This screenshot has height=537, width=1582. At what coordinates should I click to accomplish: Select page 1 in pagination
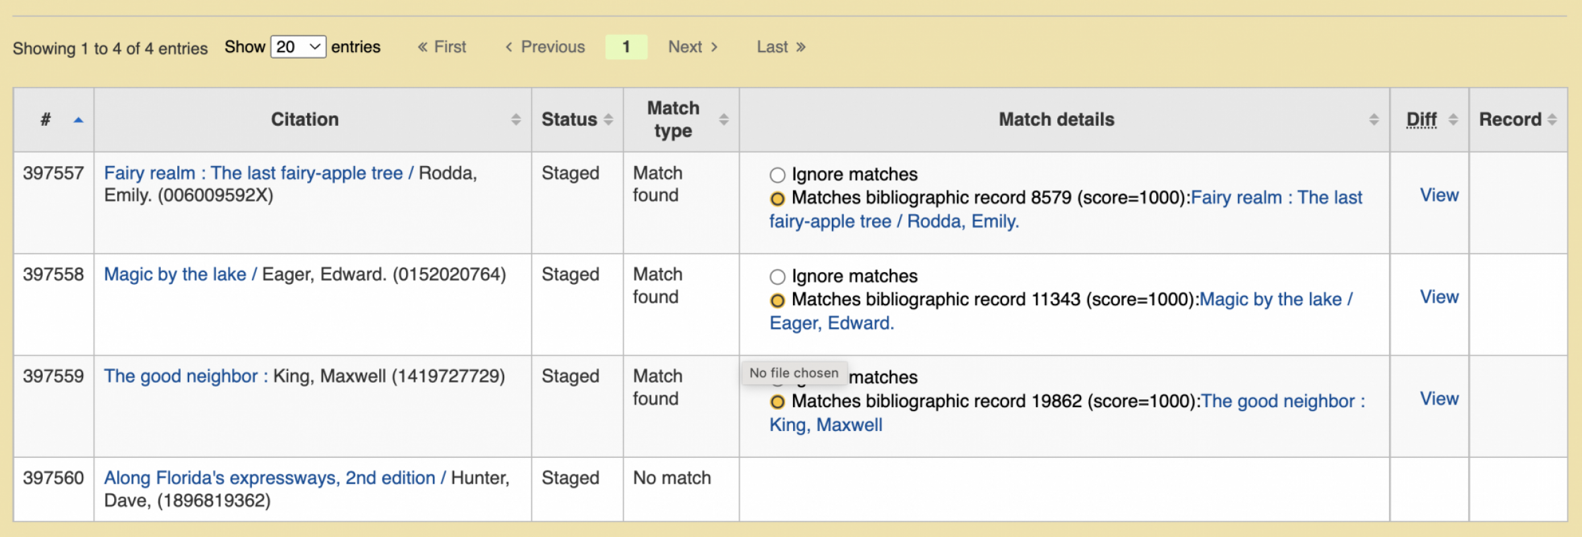click(626, 47)
